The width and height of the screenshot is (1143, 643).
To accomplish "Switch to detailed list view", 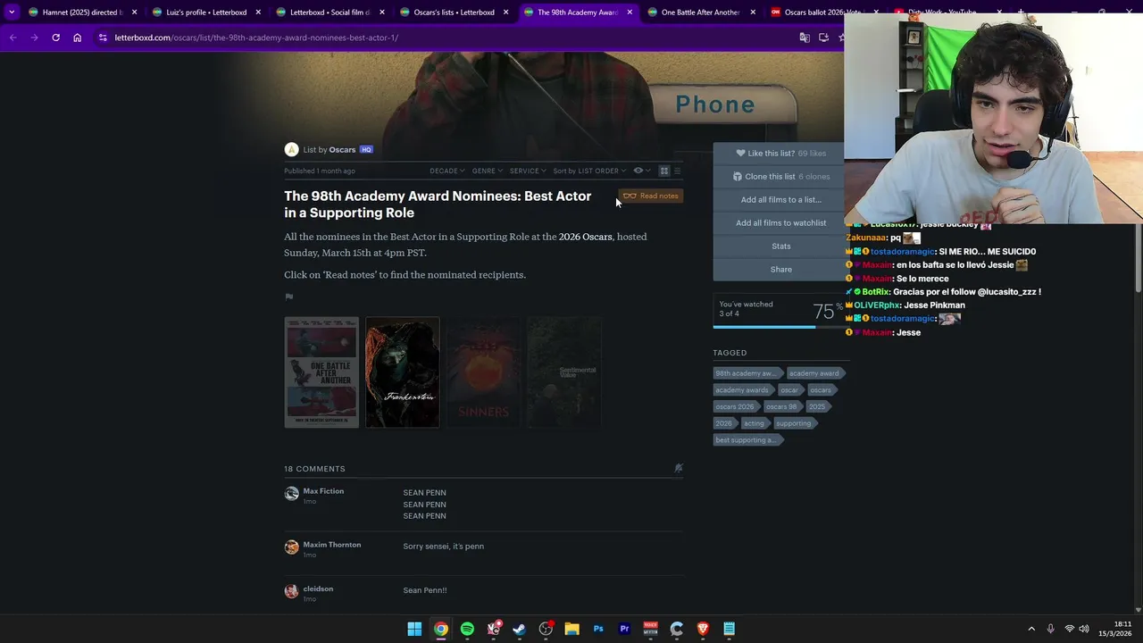I will point(677,171).
